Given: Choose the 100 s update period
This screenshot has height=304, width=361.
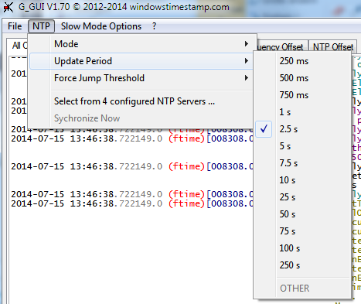Looking at the screenshot, I should [302, 248].
